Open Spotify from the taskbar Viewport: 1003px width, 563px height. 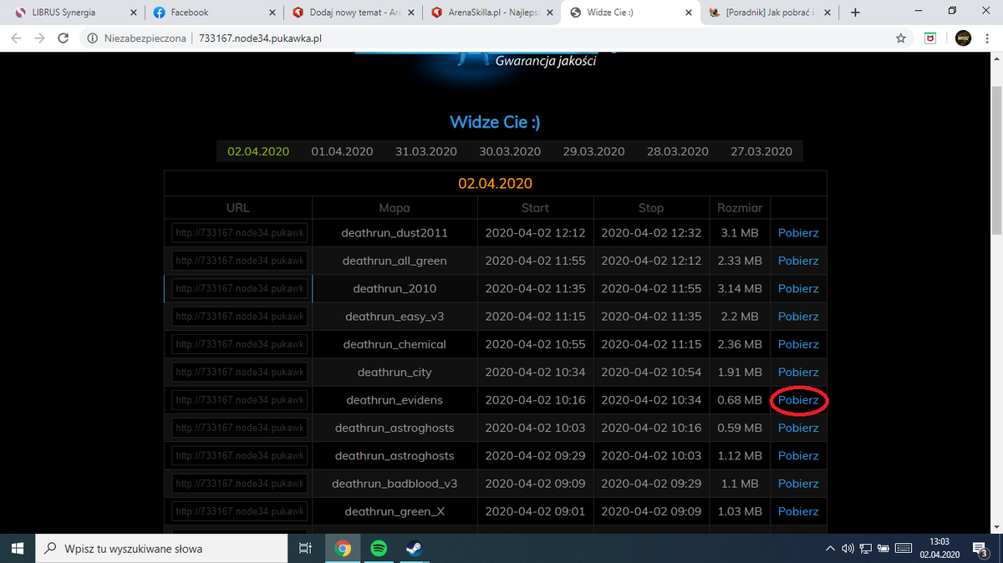pos(379,549)
